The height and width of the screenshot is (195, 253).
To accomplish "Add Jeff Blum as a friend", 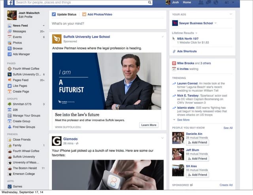I will click(x=198, y=159).
